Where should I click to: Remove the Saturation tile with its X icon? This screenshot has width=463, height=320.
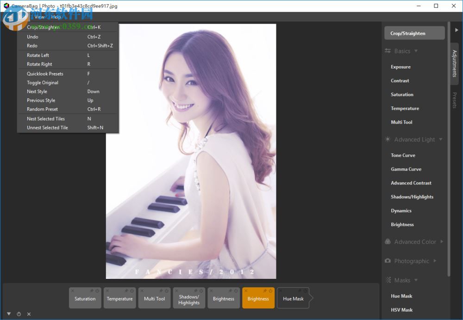(72, 290)
